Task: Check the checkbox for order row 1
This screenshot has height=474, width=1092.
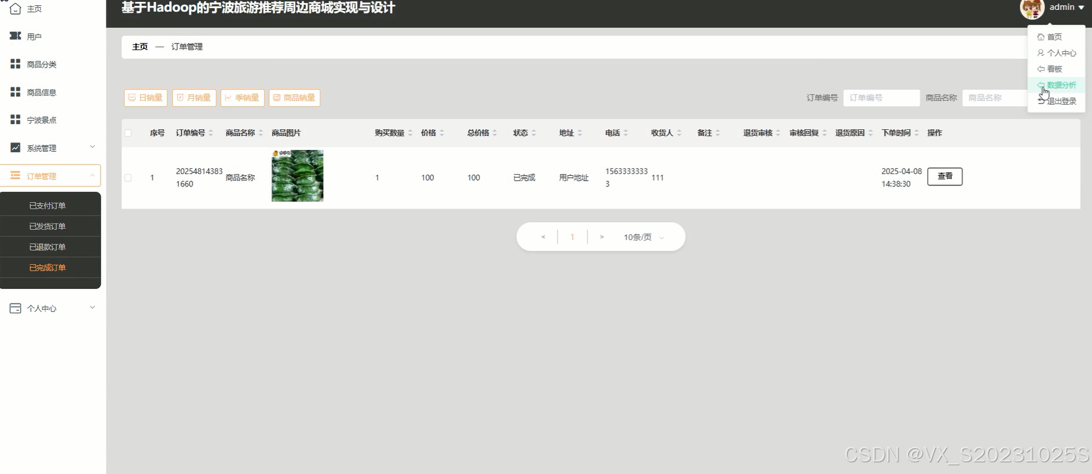Action: click(128, 178)
